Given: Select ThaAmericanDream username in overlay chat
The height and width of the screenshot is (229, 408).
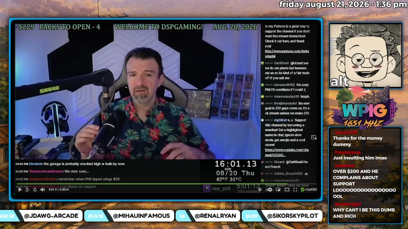Looking at the screenshot, I should pyautogui.click(x=46, y=171).
